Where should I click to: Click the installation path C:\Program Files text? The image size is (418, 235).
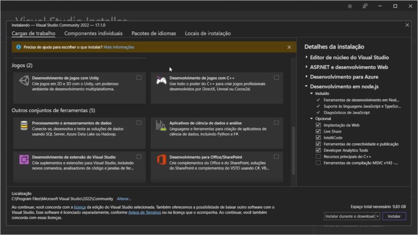62,199
